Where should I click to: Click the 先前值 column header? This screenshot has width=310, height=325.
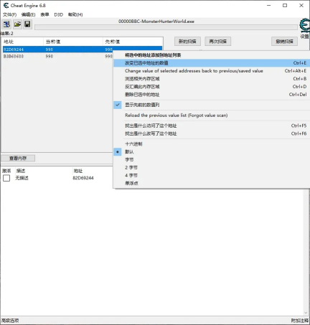point(133,42)
